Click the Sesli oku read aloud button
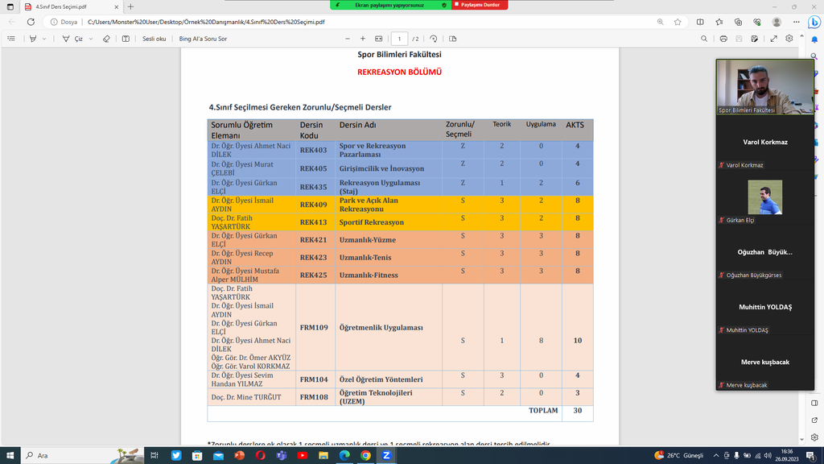This screenshot has height=464, width=824. click(x=154, y=39)
